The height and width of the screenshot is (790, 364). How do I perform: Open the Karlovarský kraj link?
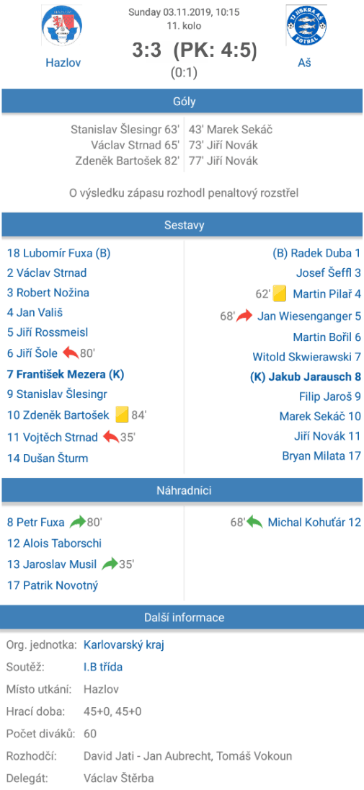click(x=123, y=644)
